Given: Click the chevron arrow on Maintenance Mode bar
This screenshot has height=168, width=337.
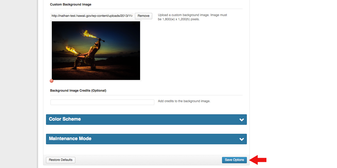Looking at the screenshot, I should (241, 139).
